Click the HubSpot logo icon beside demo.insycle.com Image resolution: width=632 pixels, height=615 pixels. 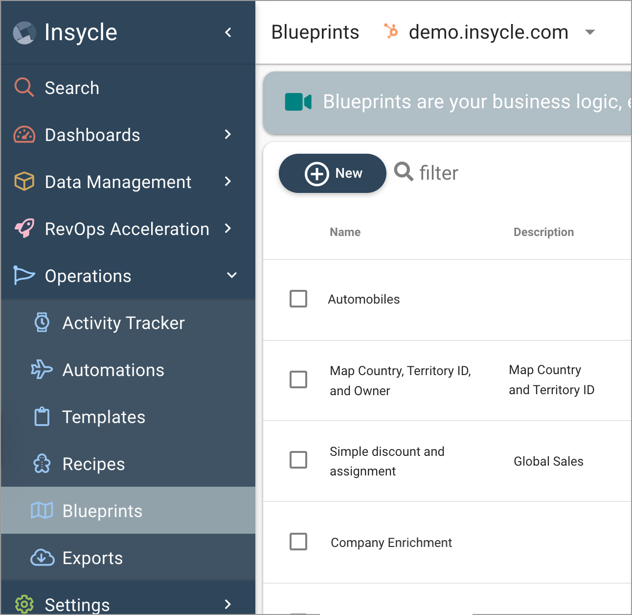(x=391, y=31)
